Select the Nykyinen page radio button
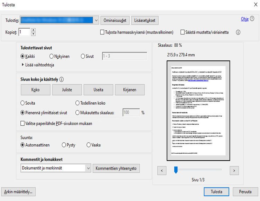Viewport: 260px width, 201px height. pos(52,56)
